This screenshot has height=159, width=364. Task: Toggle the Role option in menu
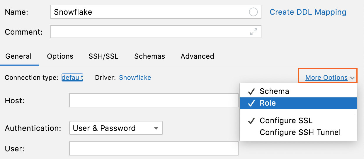268,103
